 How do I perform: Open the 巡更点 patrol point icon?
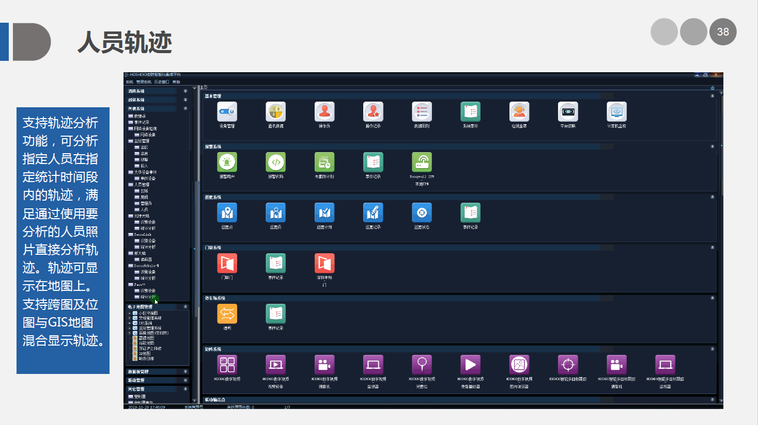[227, 213]
